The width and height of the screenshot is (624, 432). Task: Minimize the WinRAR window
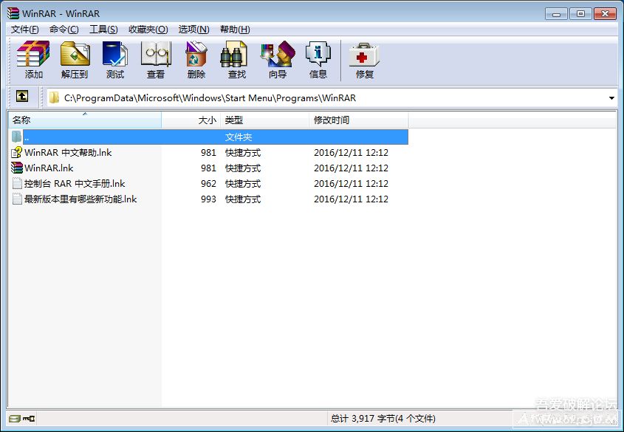pos(556,14)
